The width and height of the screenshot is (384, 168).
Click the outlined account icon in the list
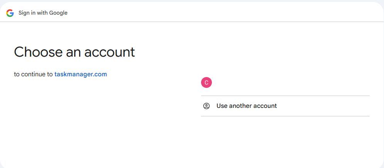(x=206, y=106)
